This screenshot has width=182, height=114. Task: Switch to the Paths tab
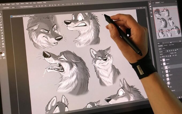[164, 48]
